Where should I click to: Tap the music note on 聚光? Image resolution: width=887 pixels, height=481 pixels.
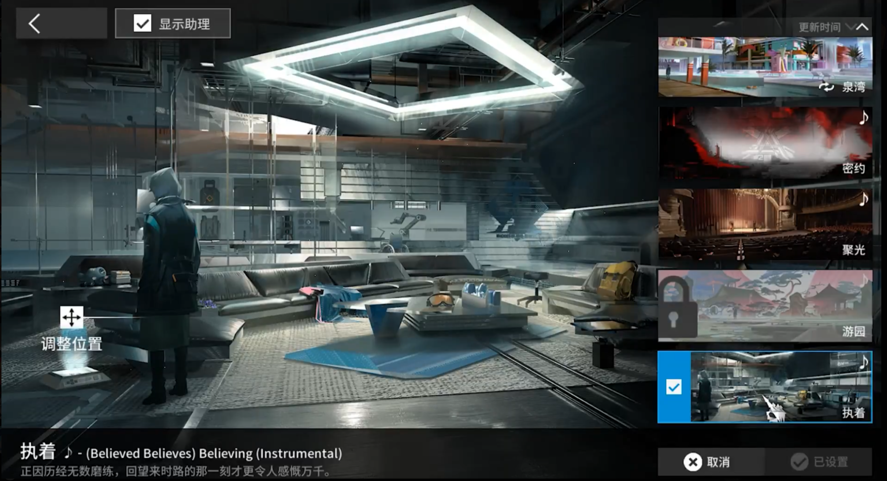coord(864,199)
